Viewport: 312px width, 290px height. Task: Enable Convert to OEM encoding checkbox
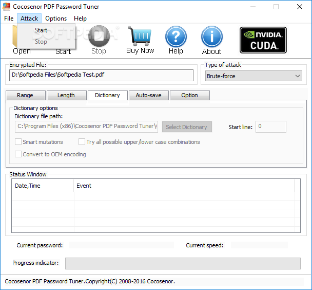point(18,154)
